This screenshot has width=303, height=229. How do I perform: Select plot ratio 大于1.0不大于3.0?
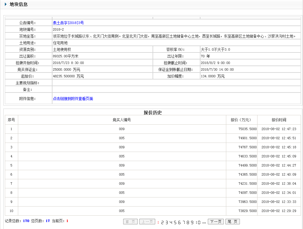(x=215, y=49)
